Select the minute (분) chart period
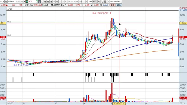The height and width of the screenshot is (105, 187). coord(51,2)
